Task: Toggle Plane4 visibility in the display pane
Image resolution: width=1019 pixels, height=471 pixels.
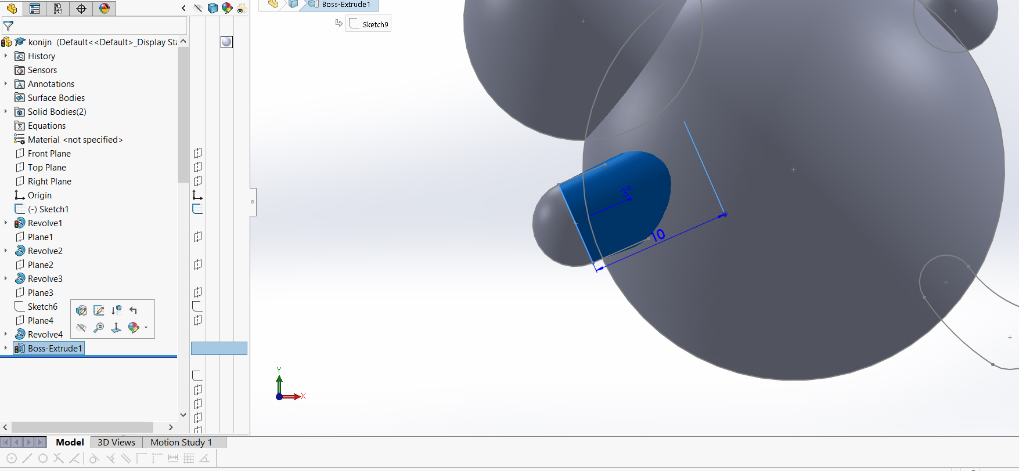Action: tap(197, 320)
